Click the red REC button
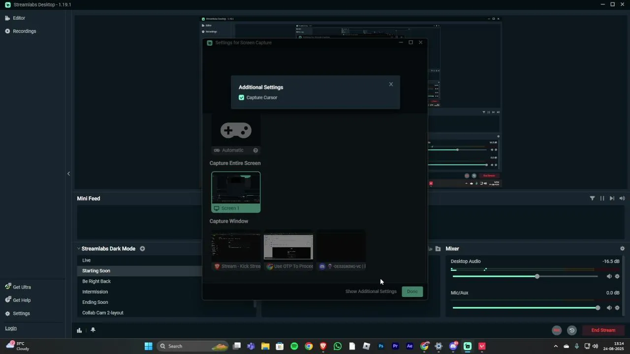The width and height of the screenshot is (630, 354). coord(557,330)
